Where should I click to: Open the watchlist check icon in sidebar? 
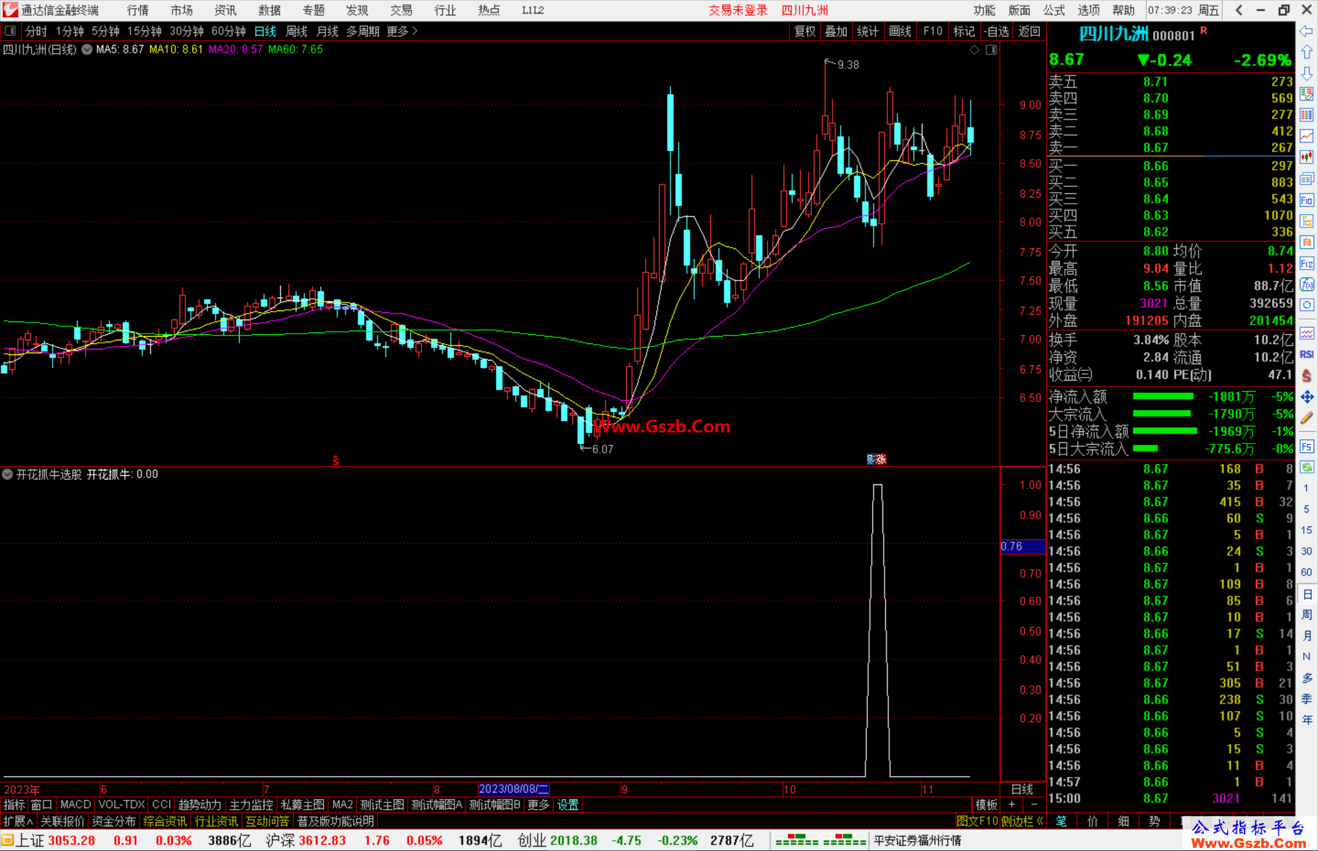coord(1306,94)
